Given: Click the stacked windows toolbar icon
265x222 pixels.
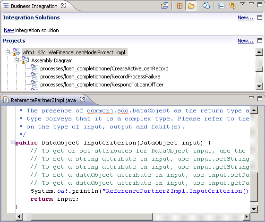Looking at the screenshot, I should tap(165, 6).
